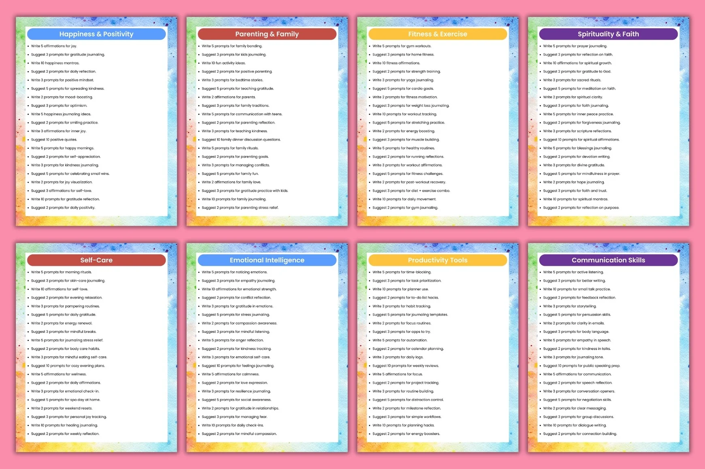The height and width of the screenshot is (469, 705).
Task: Select 'Suggest 5 prompts for negotiation skills.' line
Action: [577, 400]
